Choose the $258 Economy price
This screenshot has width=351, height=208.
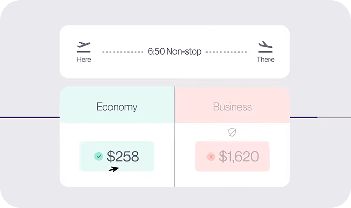pos(123,156)
